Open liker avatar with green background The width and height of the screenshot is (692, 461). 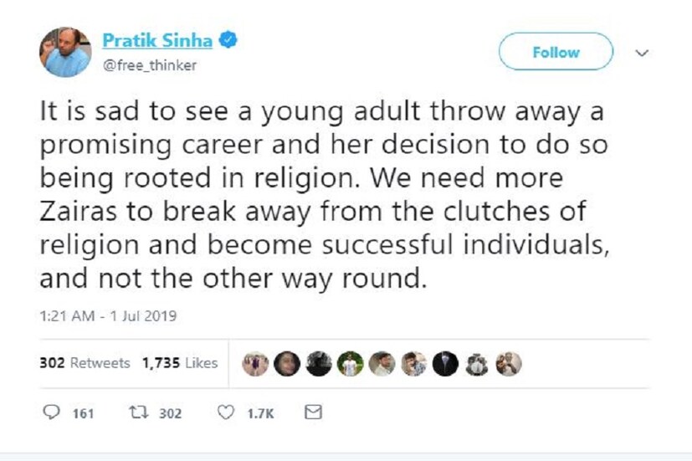click(x=351, y=363)
